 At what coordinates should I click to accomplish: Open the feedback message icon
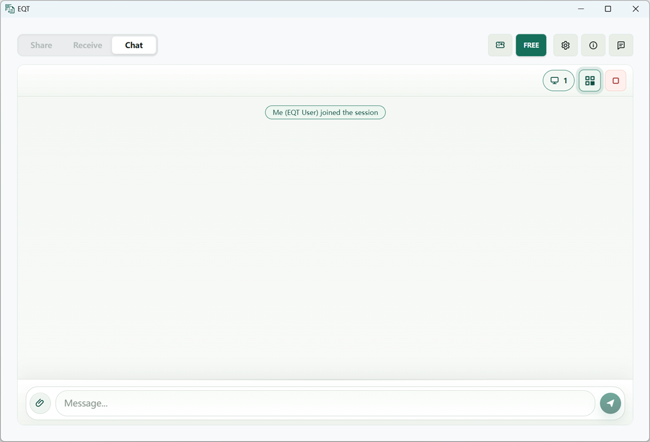[621, 45]
